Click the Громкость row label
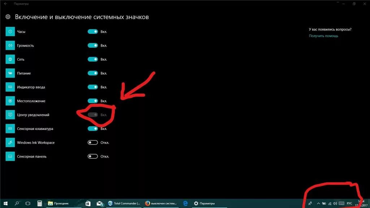 (x=26, y=45)
